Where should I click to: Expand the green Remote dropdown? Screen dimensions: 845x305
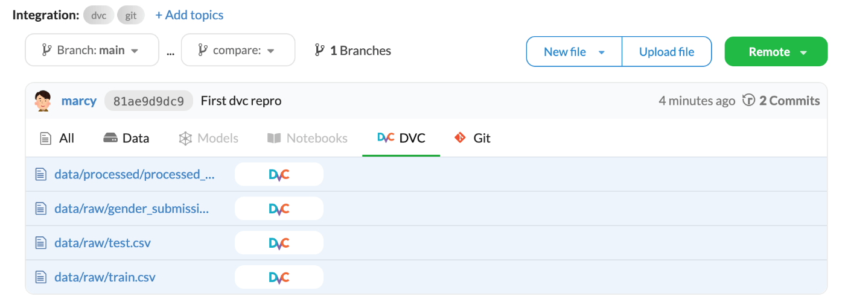tap(776, 52)
